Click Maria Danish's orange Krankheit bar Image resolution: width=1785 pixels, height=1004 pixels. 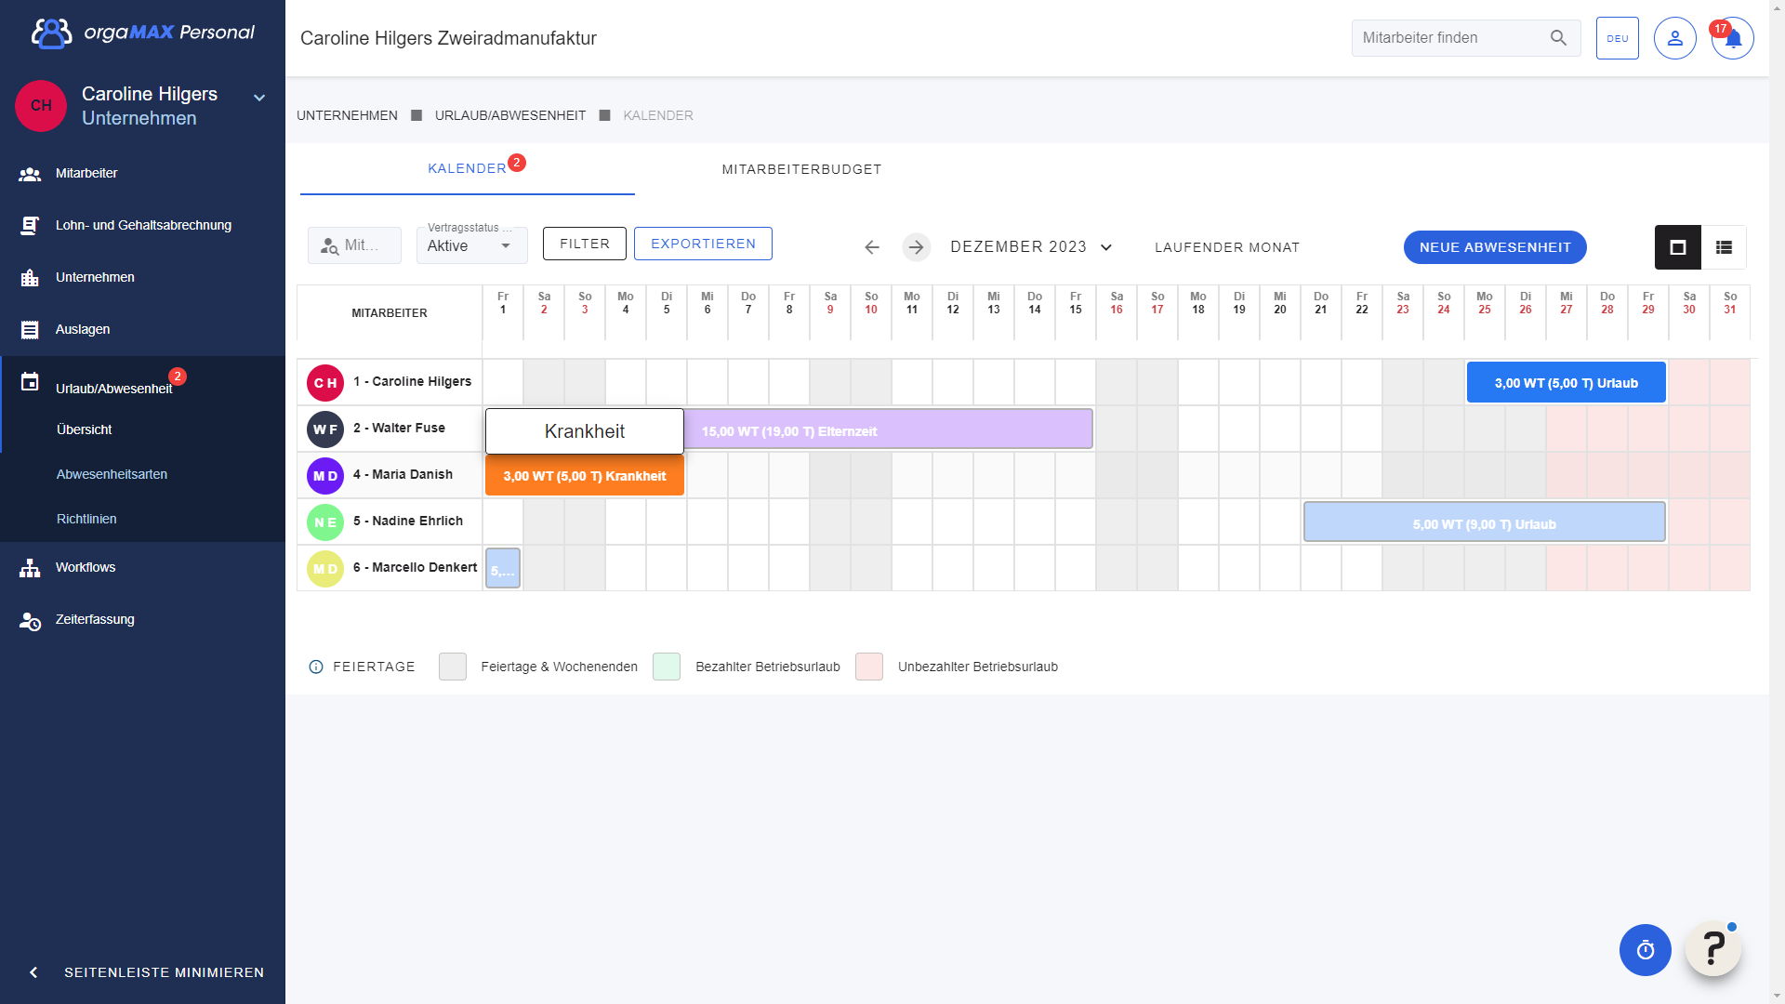coord(584,476)
